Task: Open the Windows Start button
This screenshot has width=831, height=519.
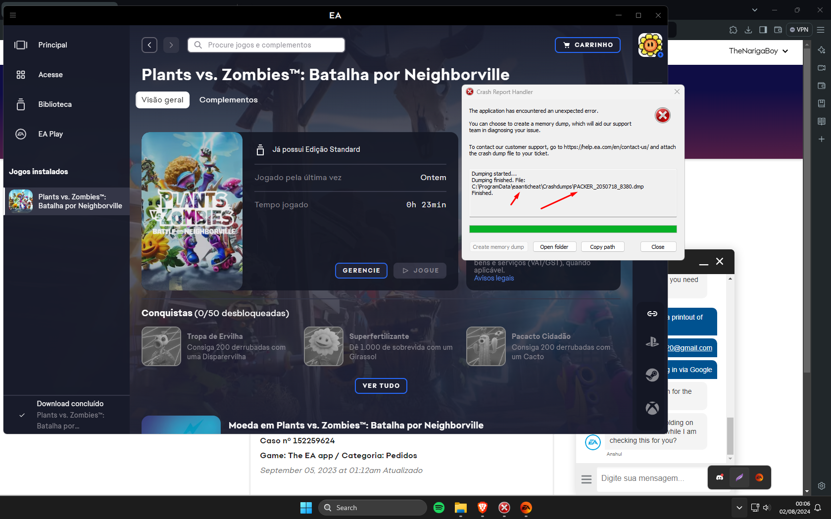Action: (x=306, y=508)
